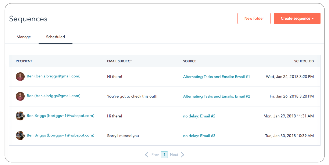Open Ben's gmail contact link in row one

coord(53,76)
